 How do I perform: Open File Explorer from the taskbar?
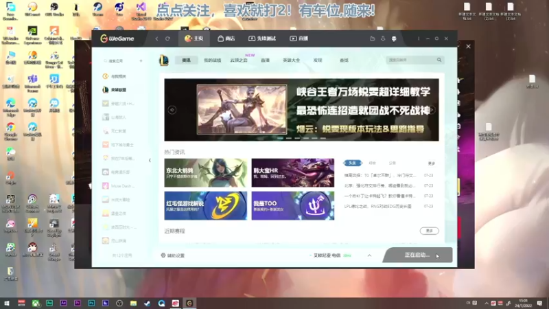[133, 303]
